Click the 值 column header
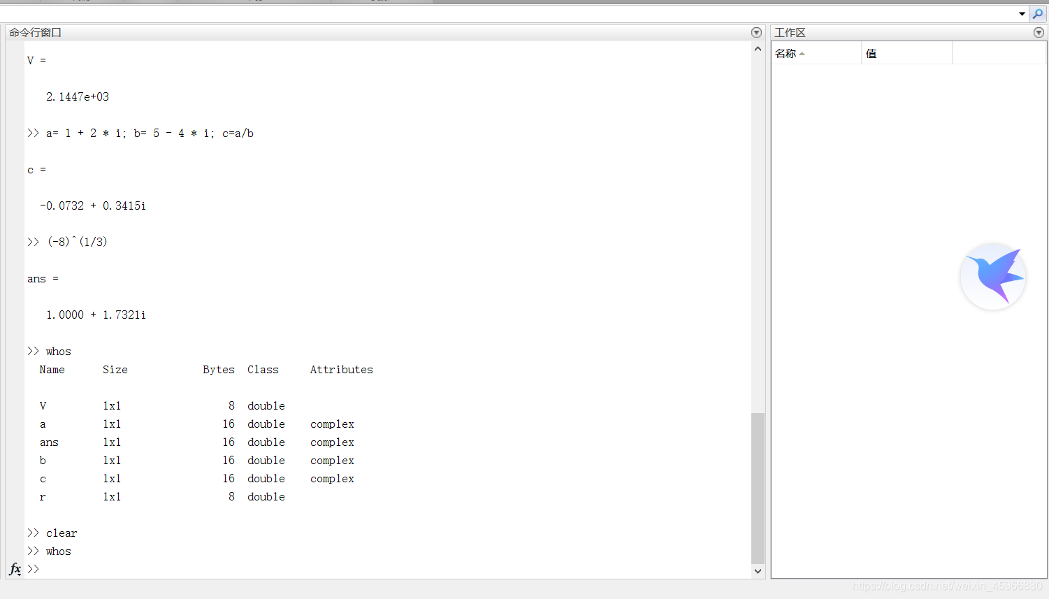1049x599 pixels. click(906, 53)
